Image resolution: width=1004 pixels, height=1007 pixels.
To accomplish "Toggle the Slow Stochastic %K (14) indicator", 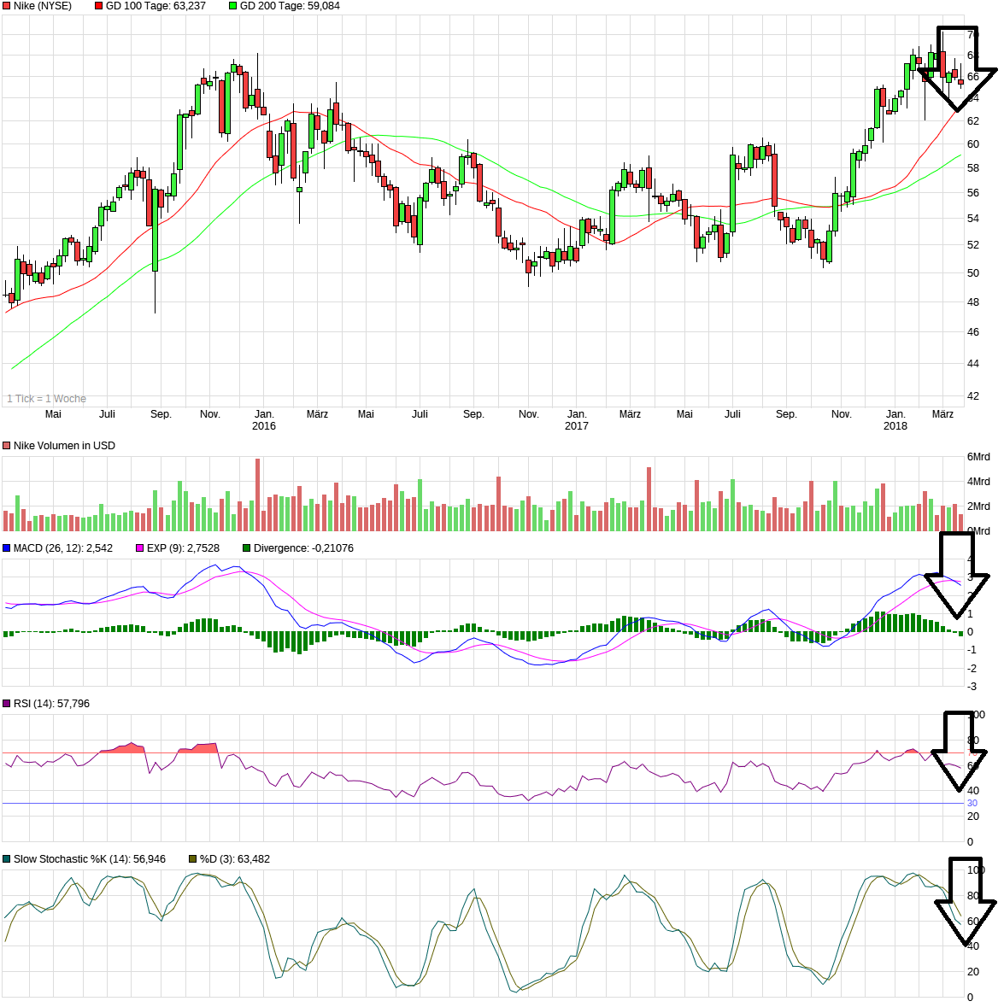I will 7,859.
